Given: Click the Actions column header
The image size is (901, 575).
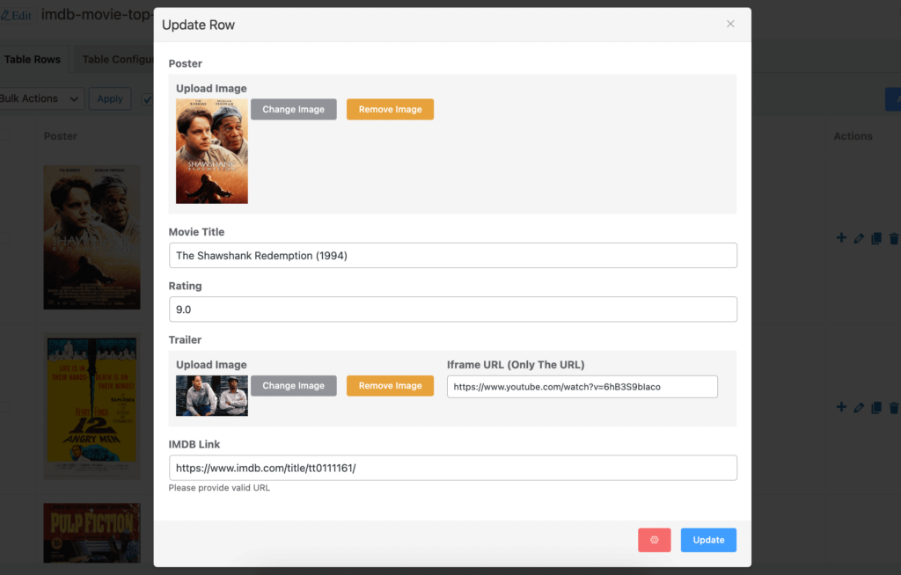Looking at the screenshot, I should [x=853, y=136].
